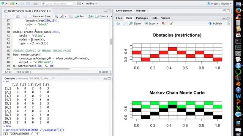Switch to the Files tab
The height and width of the screenshot is (136, 243).
[x=119, y=18]
